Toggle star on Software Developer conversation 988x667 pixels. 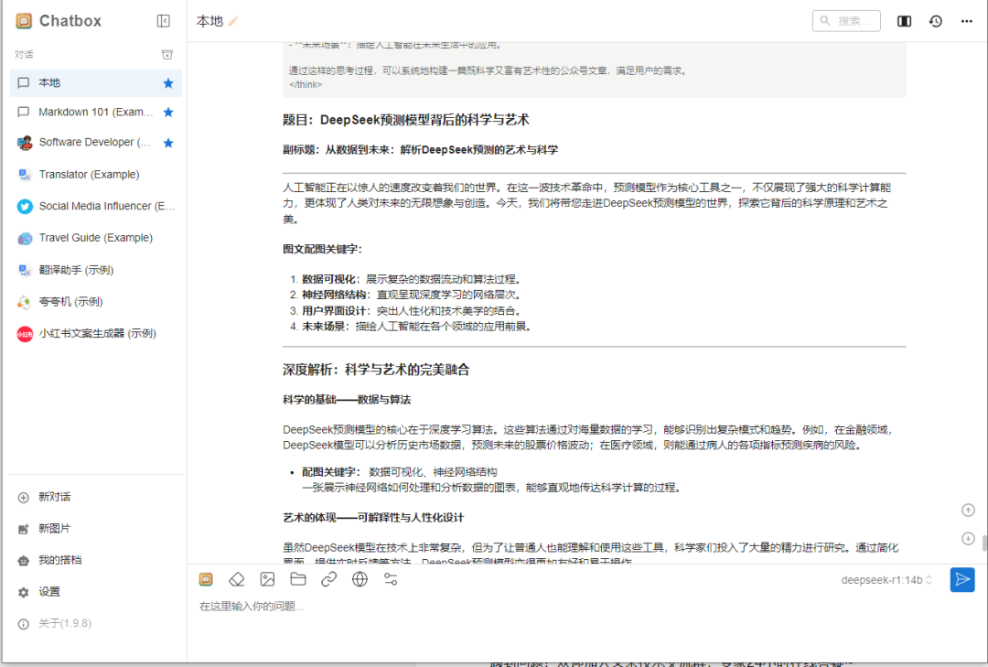tap(168, 143)
